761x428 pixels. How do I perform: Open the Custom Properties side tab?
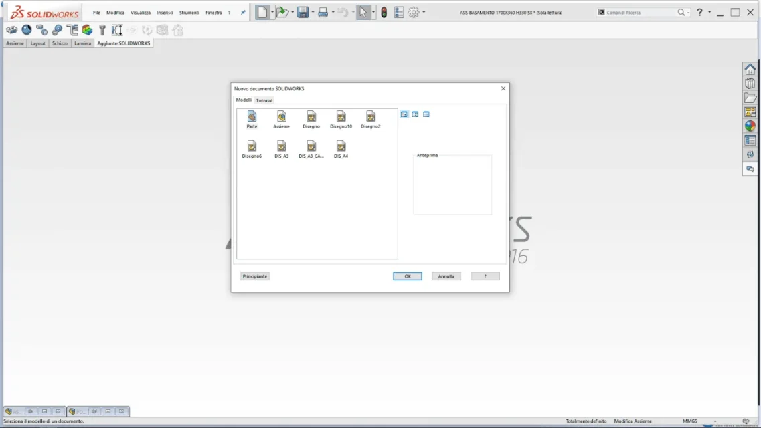click(x=750, y=140)
